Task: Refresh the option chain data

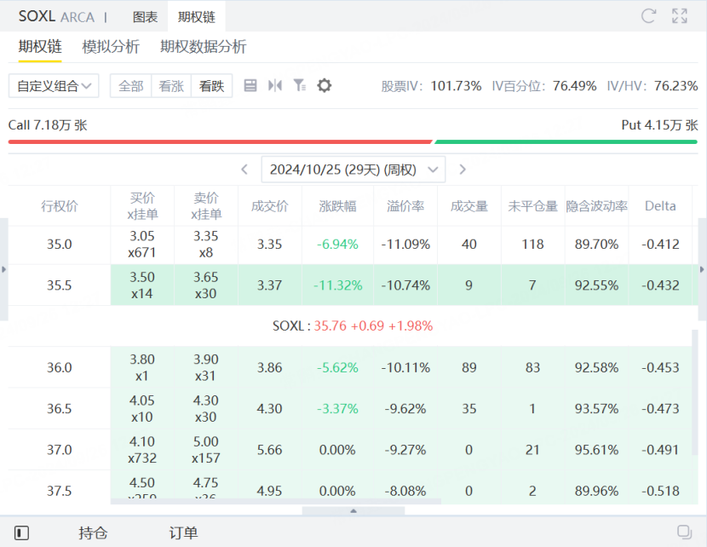Action: [x=648, y=16]
